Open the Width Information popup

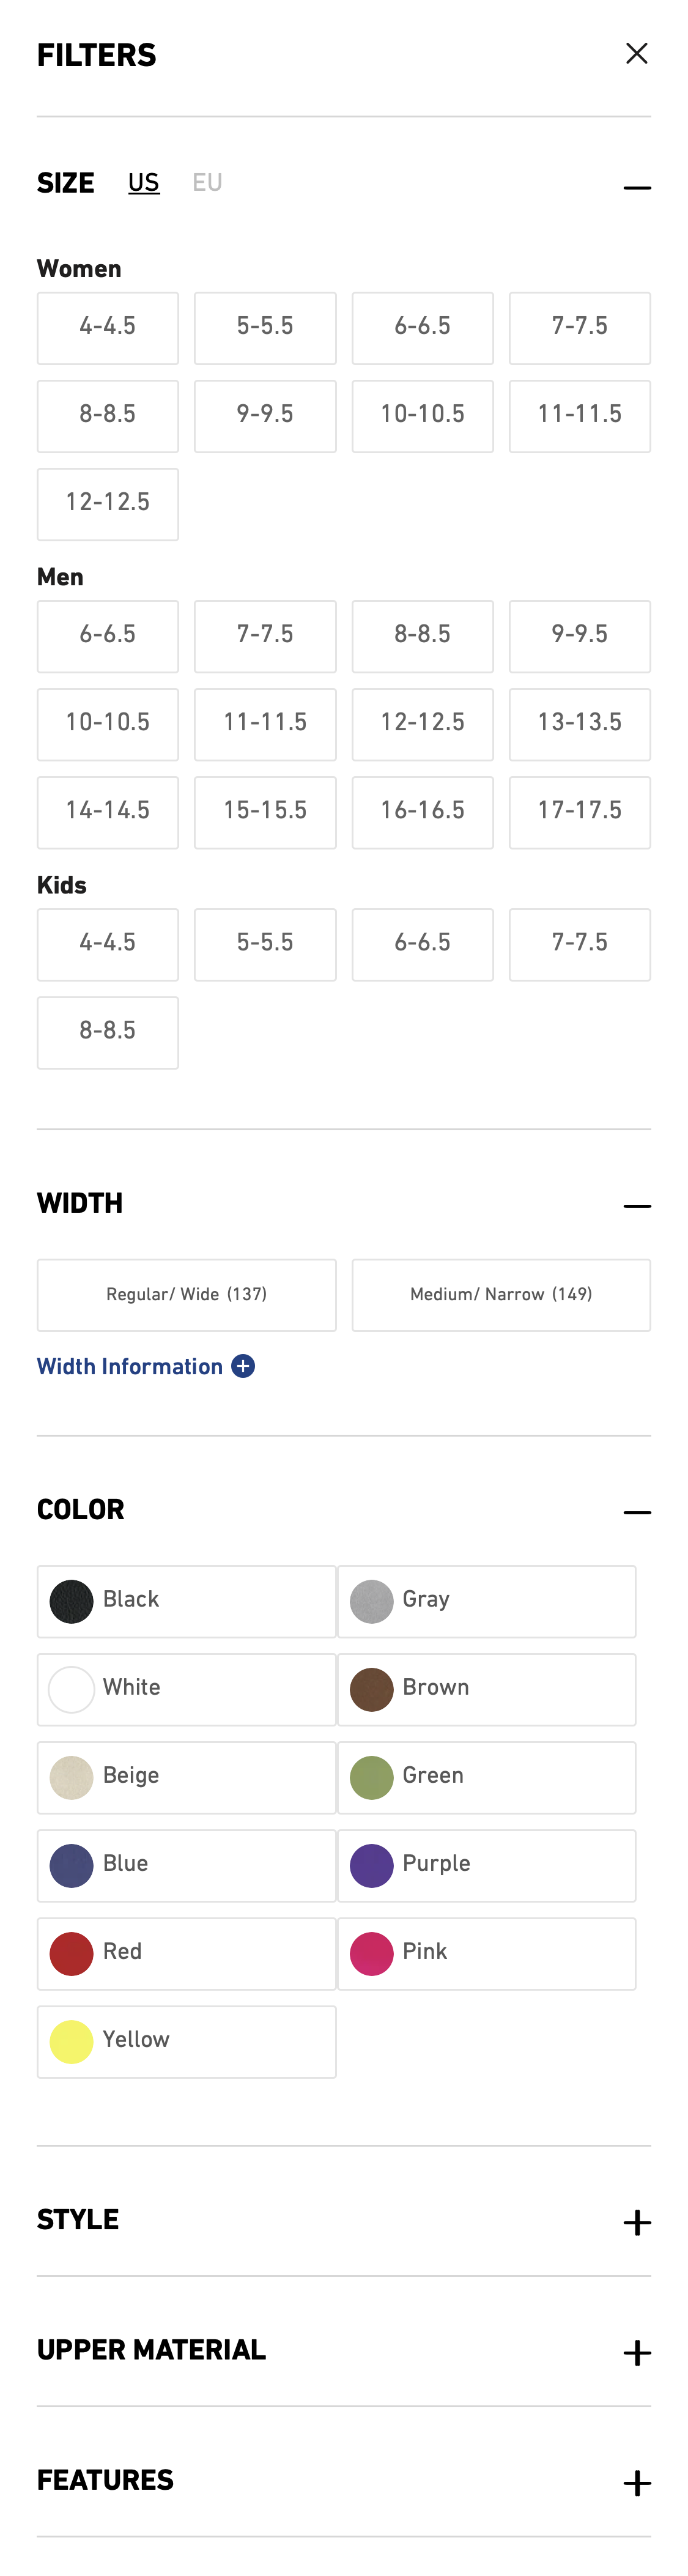(x=145, y=1366)
